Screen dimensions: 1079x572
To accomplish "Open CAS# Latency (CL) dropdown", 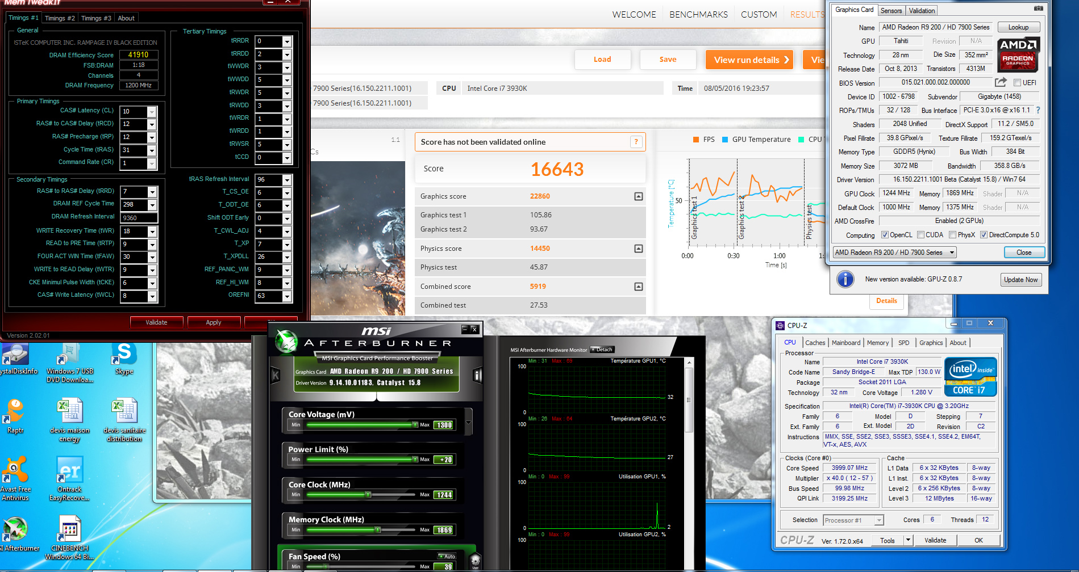I will (x=152, y=111).
